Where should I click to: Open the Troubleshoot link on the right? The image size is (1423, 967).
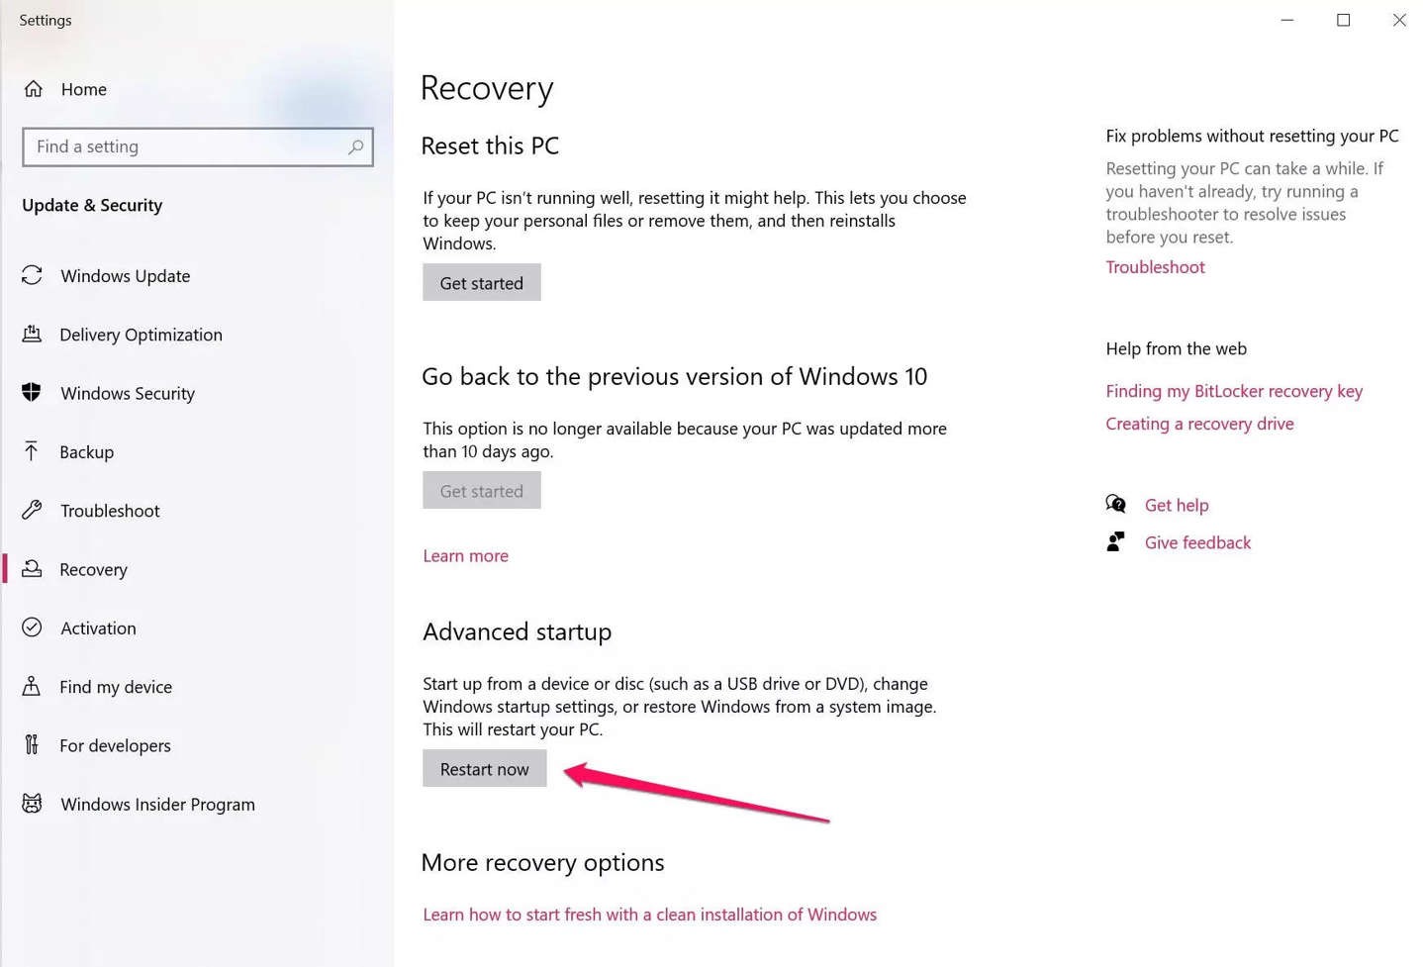click(x=1155, y=267)
